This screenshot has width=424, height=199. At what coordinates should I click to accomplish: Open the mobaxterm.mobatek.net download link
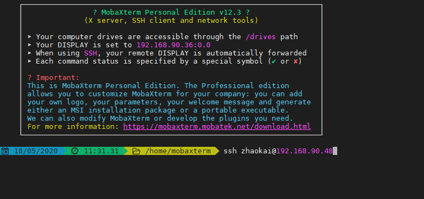tap(217, 126)
